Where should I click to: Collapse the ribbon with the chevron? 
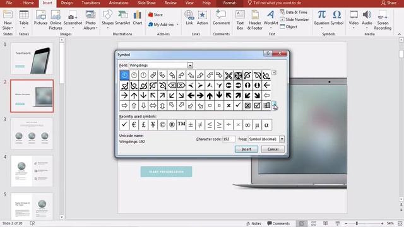pyautogui.click(x=399, y=34)
